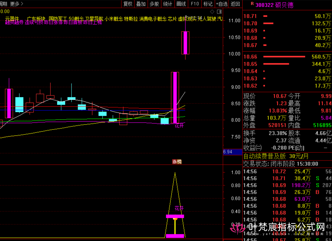332x241 pixels.
Task: Open the 统计 menu
Action: 167,4
